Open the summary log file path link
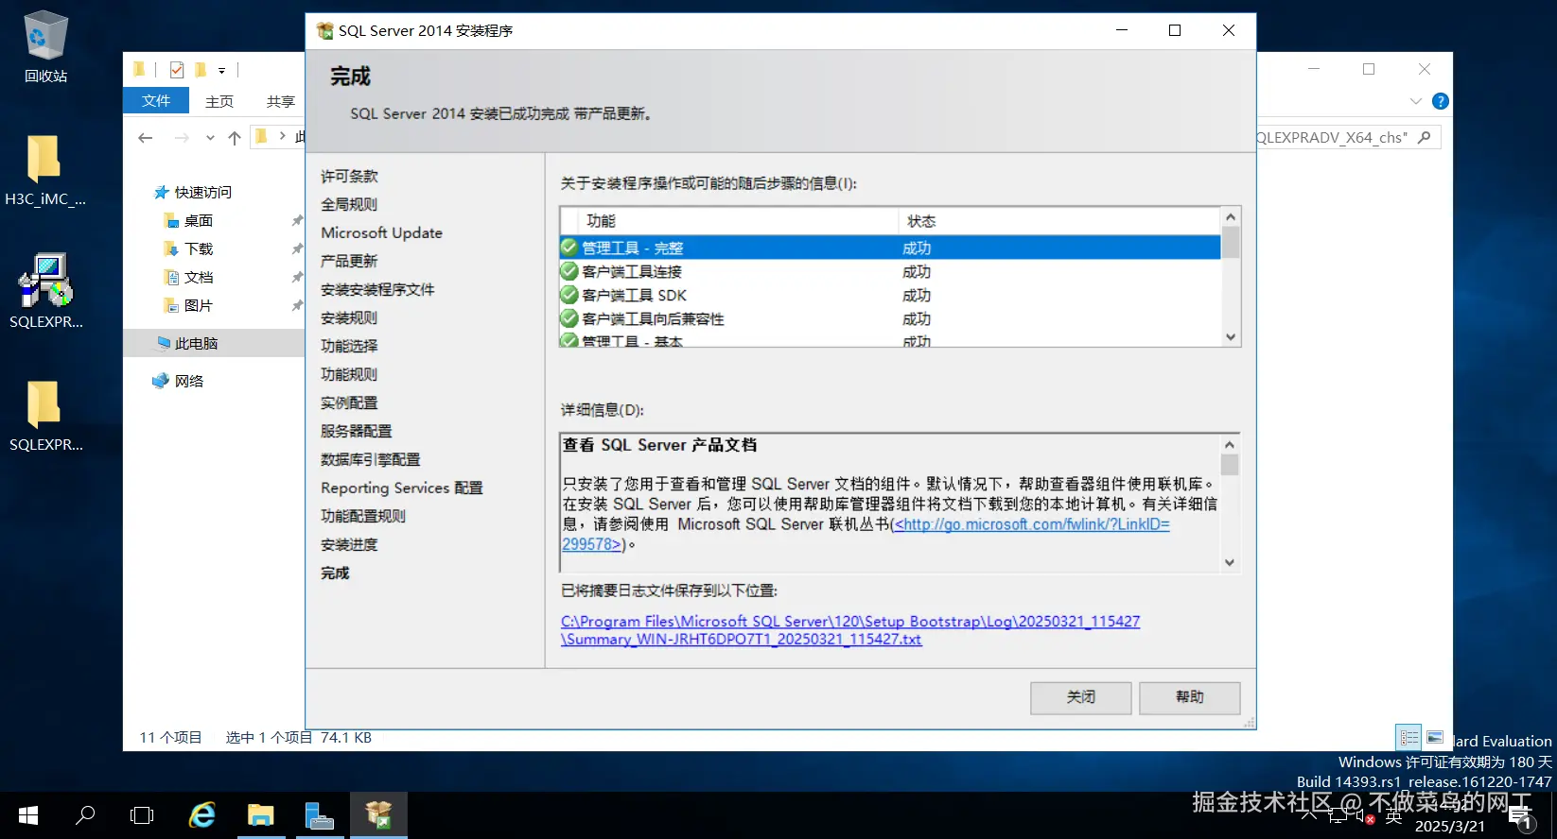Image resolution: width=1557 pixels, height=839 pixels. [850, 630]
